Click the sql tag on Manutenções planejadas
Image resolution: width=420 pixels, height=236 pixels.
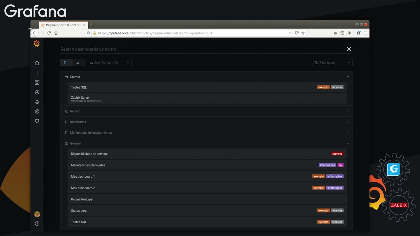pyautogui.click(x=341, y=165)
